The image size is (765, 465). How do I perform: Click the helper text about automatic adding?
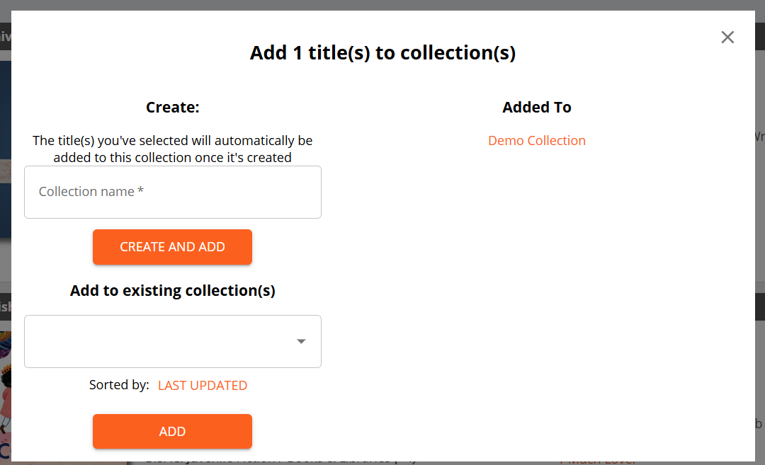tap(173, 149)
